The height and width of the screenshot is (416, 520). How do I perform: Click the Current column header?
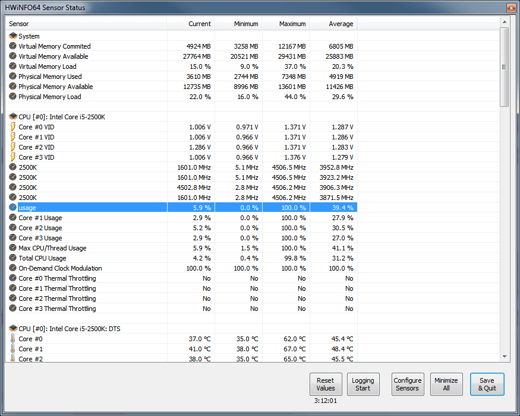click(x=191, y=24)
